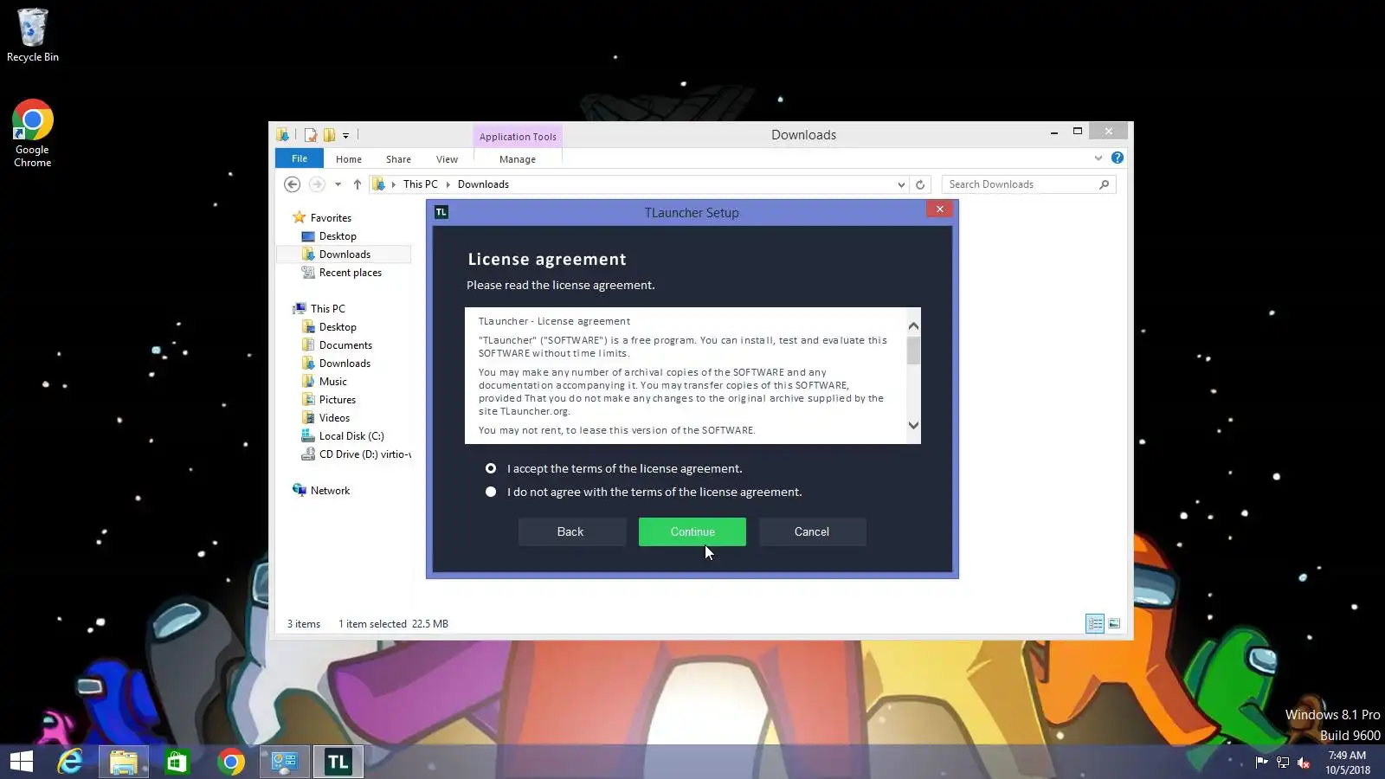This screenshot has width=1385, height=779.
Task: Open the Share ribbon tab
Action: (398, 159)
